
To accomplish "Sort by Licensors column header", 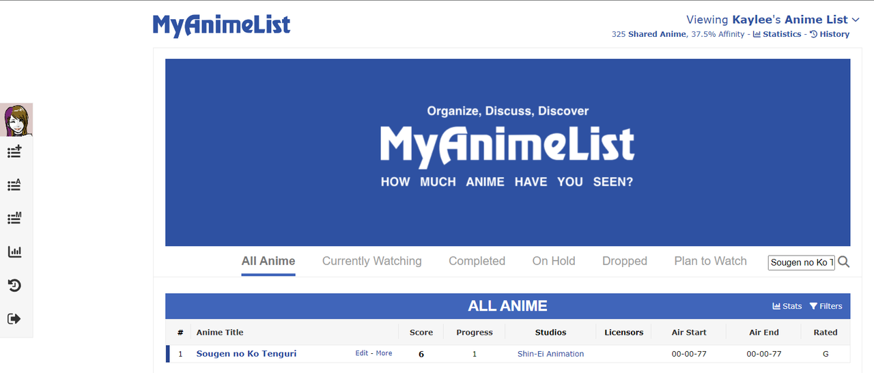I will coord(624,333).
